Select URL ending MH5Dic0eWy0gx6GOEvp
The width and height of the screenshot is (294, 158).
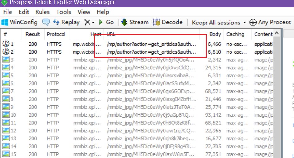[151, 91]
